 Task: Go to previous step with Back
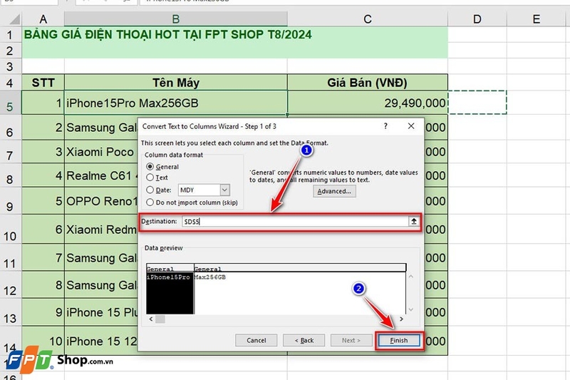tap(304, 340)
